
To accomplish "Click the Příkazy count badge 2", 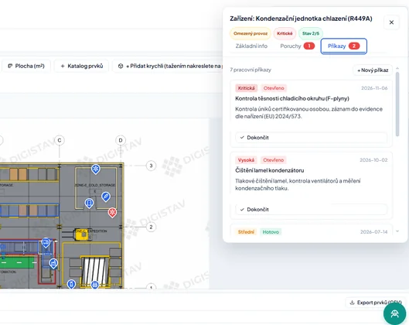I will tap(354, 46).
